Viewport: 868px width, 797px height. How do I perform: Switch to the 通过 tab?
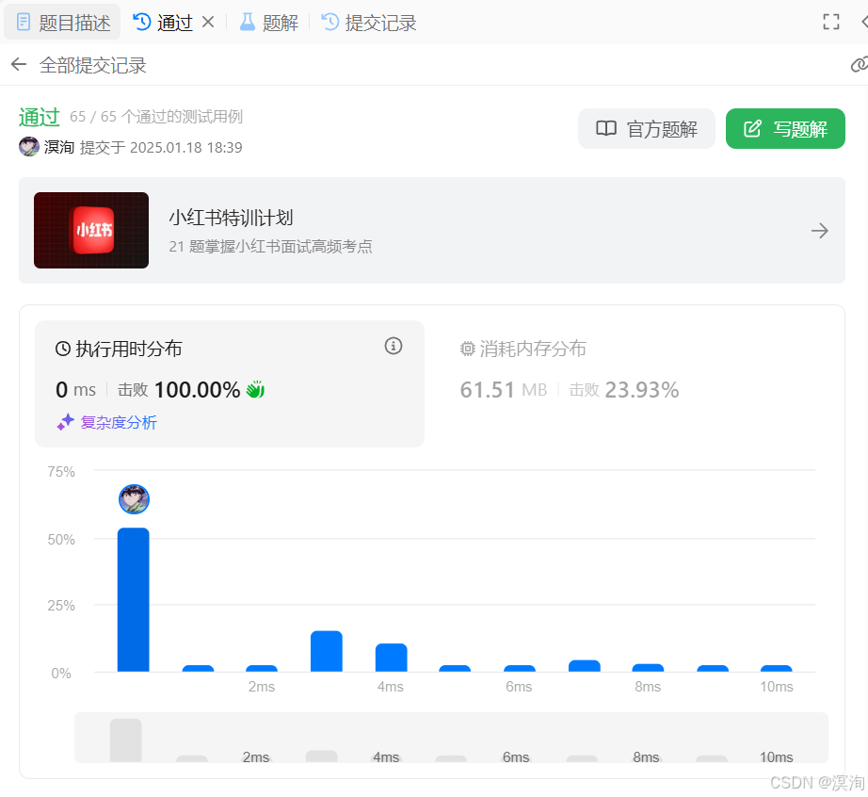163,23
